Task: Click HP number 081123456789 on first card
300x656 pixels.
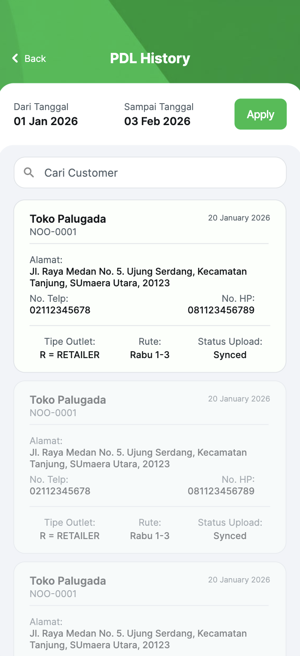Action: pyautogui.click(x=221, y=310)
